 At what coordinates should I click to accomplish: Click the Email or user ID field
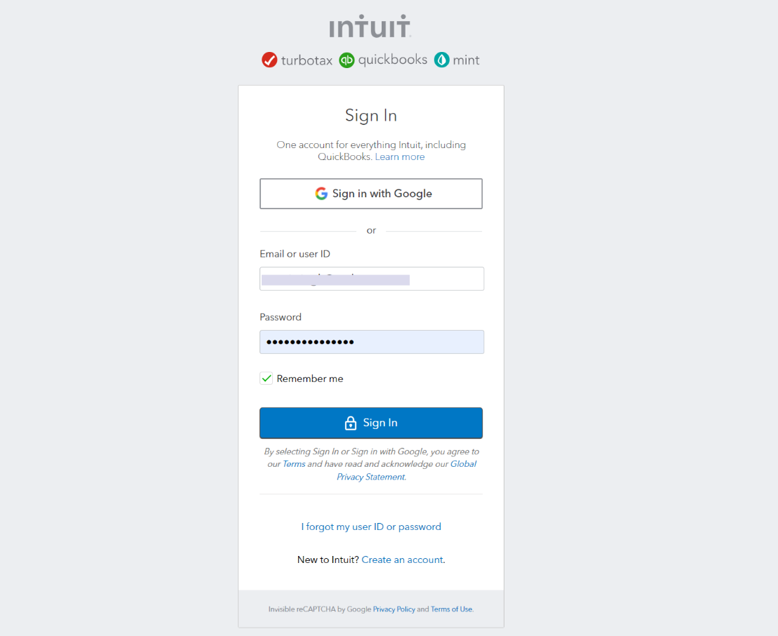tap(370, 279)
